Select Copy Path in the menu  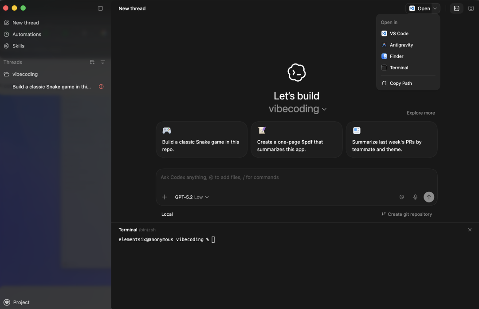(408, 83)
